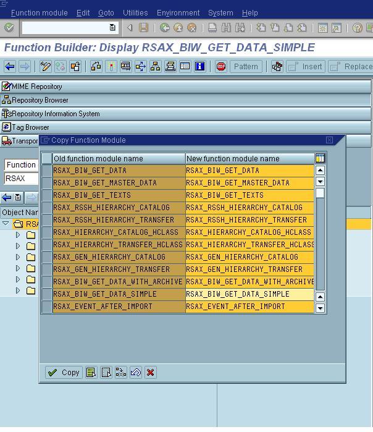Image resolution: width=373 pixels, height=432 pixels.
Task: Click the Display/Change pencil icon
Action: point(46,66)
